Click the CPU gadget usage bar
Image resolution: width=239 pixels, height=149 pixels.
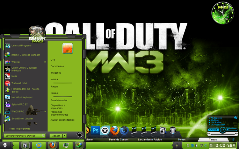point(232,130)
